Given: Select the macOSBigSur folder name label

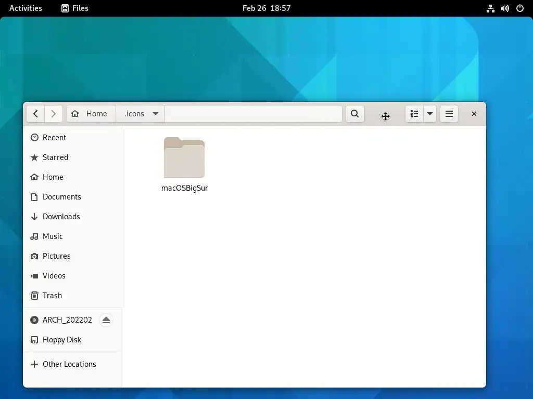Looking at the screenshot, I should [185, 188].
